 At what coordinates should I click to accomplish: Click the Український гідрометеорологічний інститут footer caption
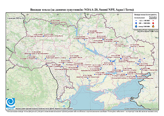[x=44, y=108]
